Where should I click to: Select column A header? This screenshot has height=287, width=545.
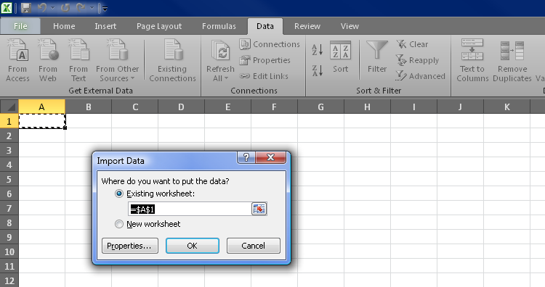click(x=41, y=107)
